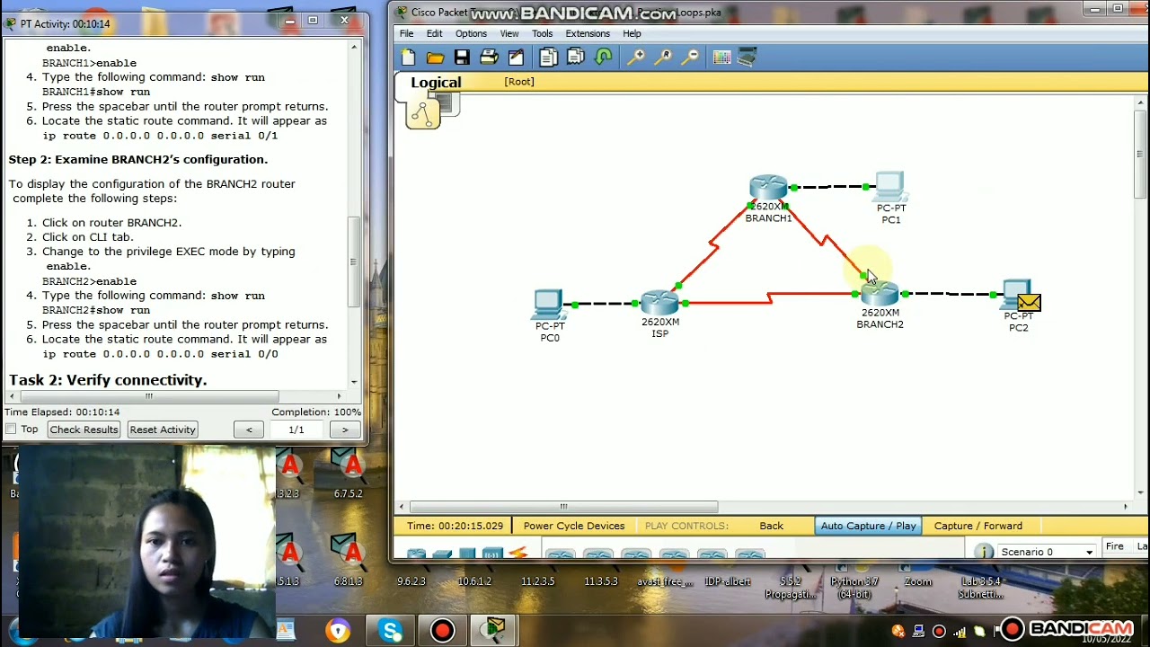Click Auto Capture / Play
Viewport: 1150px width, 647px height.
(x=868, y=526)
